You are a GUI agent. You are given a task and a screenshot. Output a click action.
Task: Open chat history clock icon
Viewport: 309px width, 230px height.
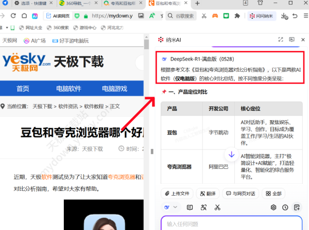(285, 207)
